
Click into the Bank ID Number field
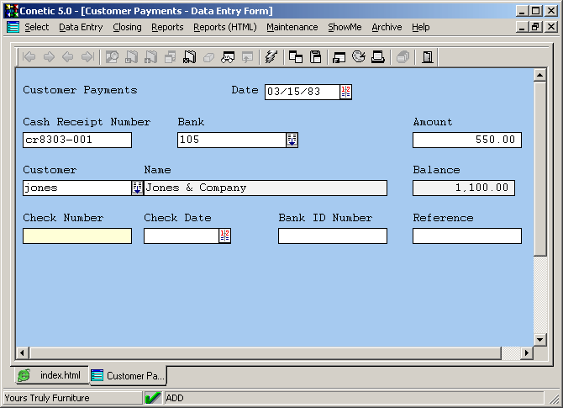pos(332,236)
